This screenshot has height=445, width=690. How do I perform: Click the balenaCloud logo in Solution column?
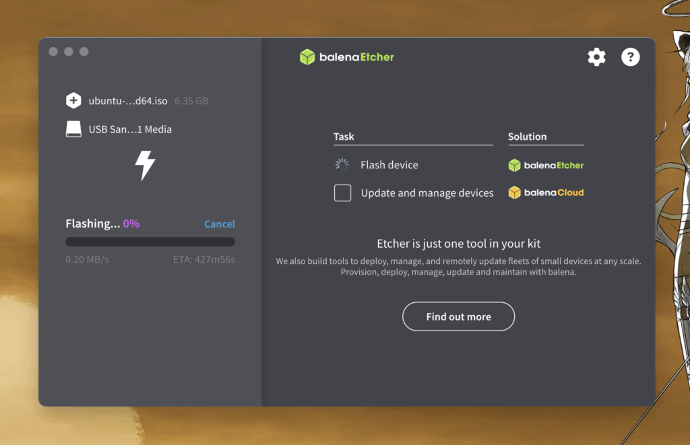[546, 193]
